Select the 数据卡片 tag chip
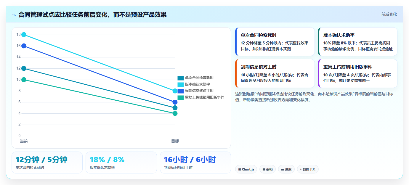The width and height of the screenshot is (409, 185). (x=308, y=169)
